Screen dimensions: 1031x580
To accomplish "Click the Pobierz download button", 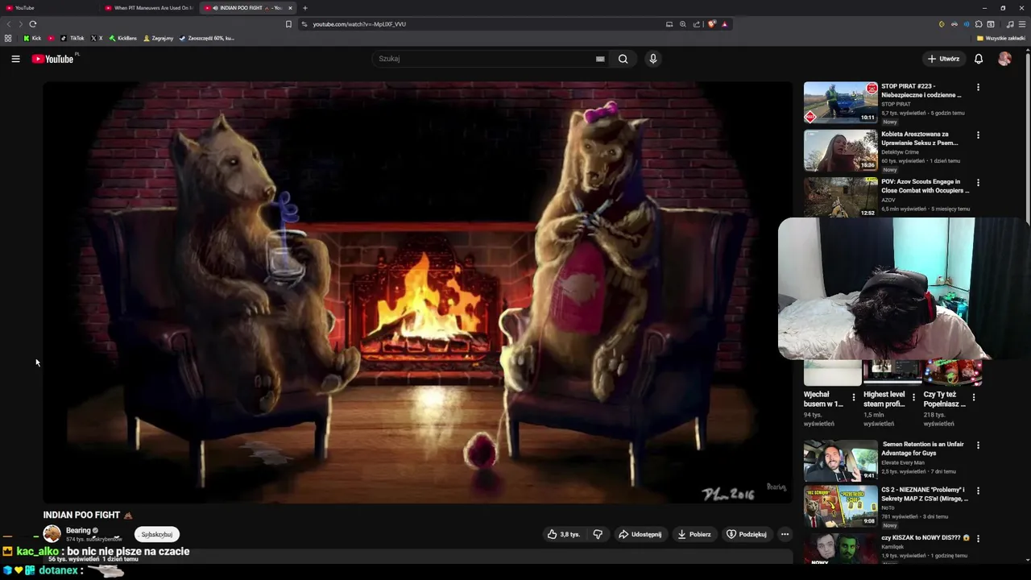I will [x=694, y=534].
